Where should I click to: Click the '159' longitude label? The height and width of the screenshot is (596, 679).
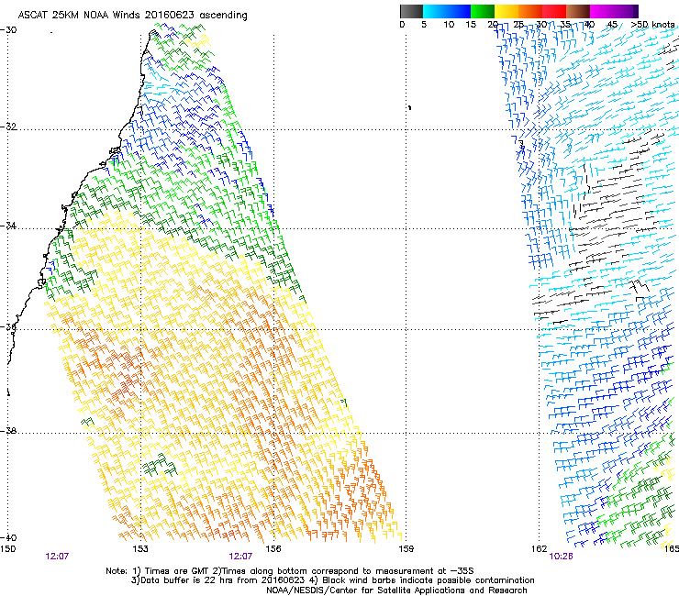click(406, 549)
